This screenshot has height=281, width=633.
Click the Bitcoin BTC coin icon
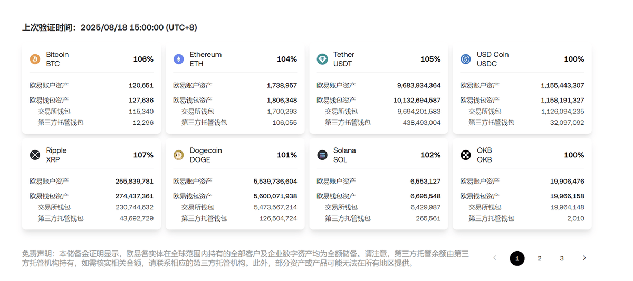35,59
